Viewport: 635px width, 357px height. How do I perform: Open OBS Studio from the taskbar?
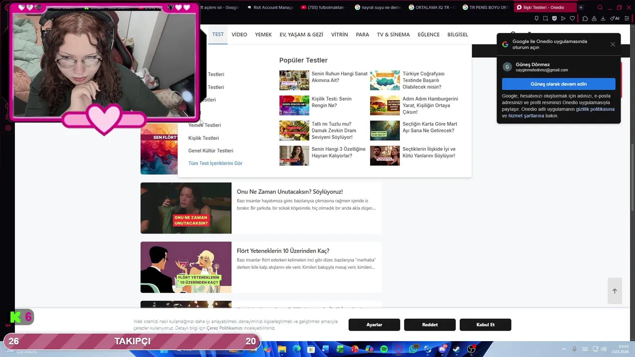click(x=471, y=349)
